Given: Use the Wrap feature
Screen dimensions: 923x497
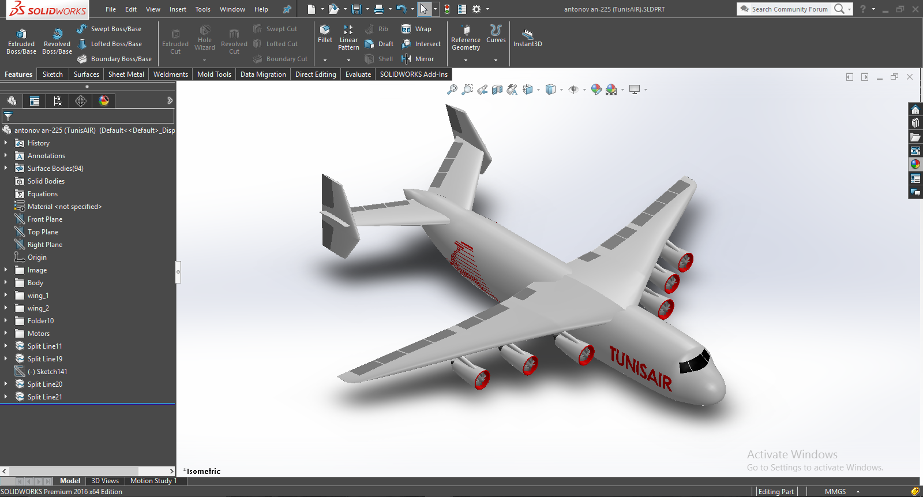Looking at the screenshot, I should 416,29.
